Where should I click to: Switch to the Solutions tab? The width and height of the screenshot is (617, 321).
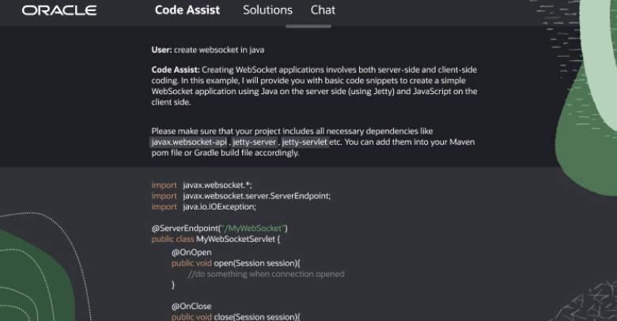[x=267, y=10]
